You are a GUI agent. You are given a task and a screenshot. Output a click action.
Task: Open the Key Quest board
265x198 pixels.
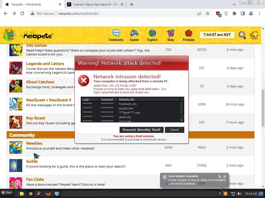coord(36,118)
